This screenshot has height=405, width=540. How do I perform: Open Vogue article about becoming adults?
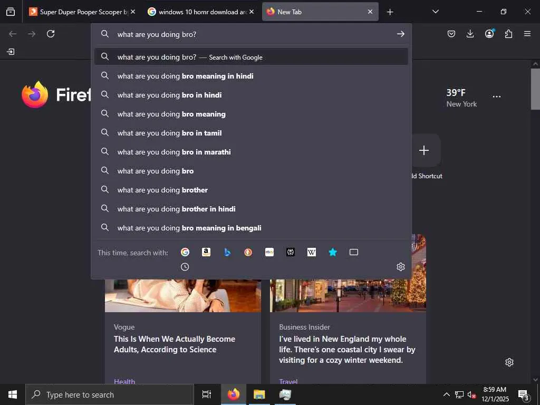174,344
